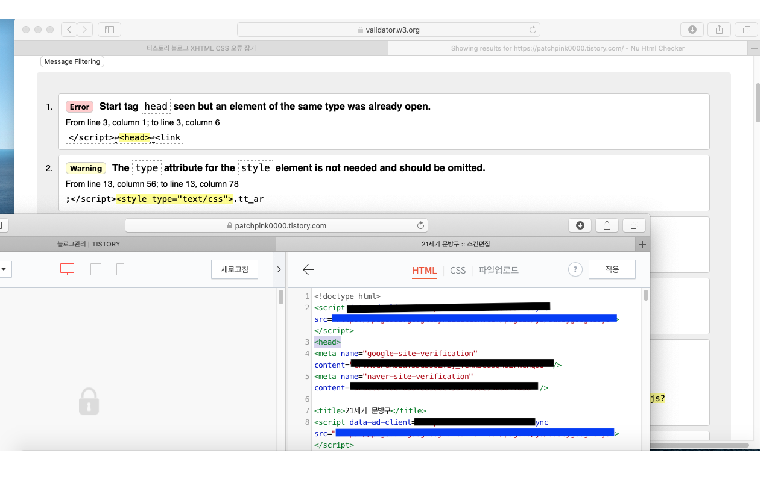Open share menu in the Tistory Safari window
The height and width of the screenshot is (482, 772).
(x=607, y=225)
